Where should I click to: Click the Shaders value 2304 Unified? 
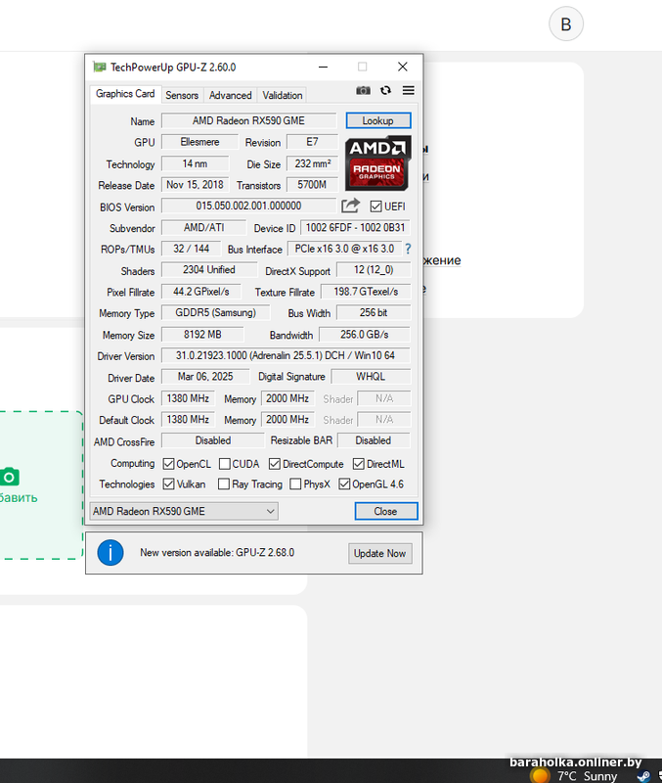[x=209, y=270]
